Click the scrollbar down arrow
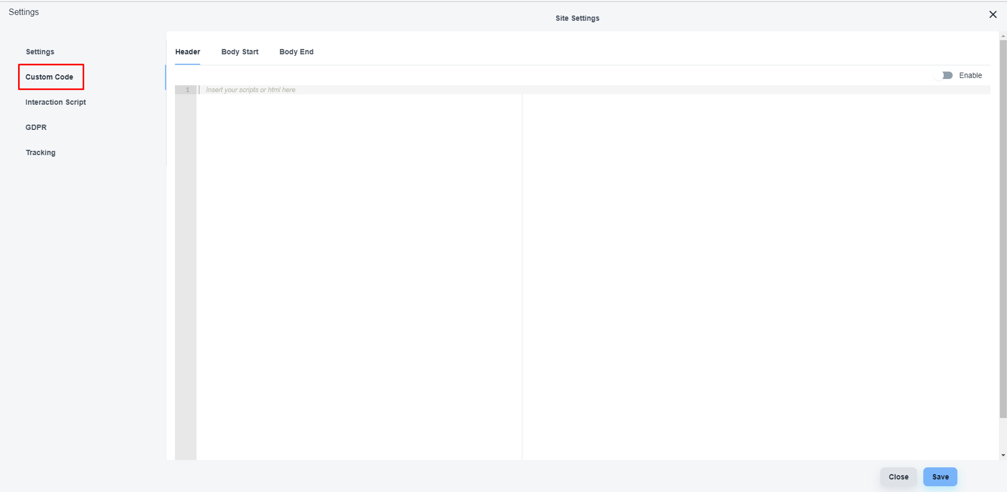This screenshot has width=1007, height=492. click(1003, 455)
